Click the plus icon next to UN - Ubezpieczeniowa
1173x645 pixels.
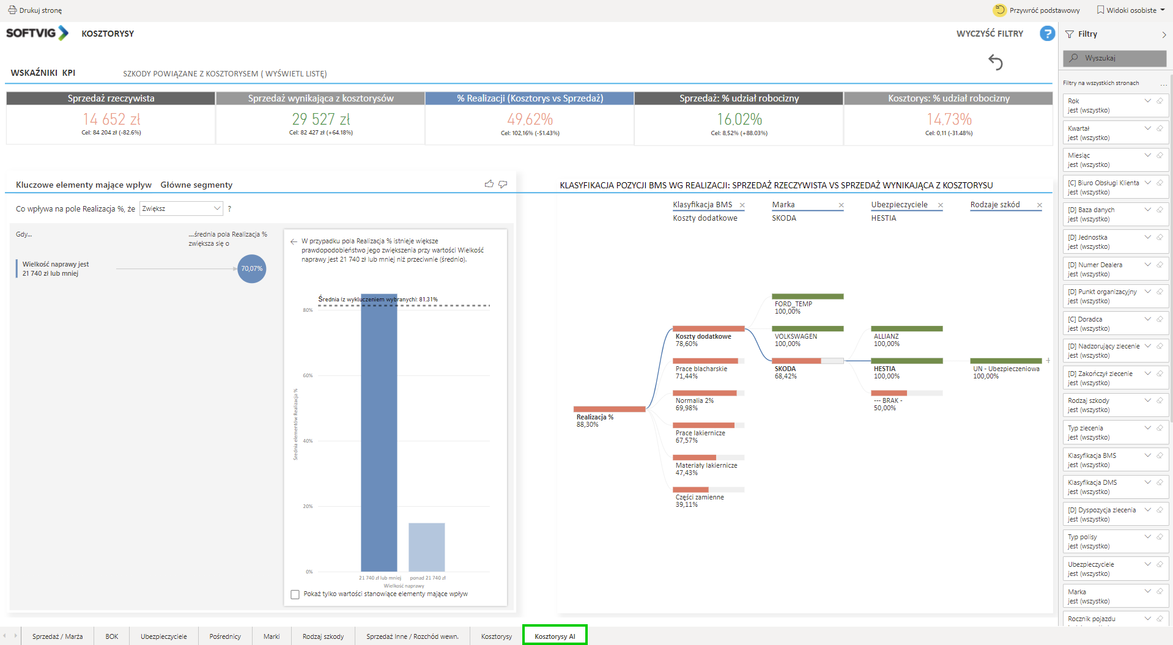point(1048,361)
